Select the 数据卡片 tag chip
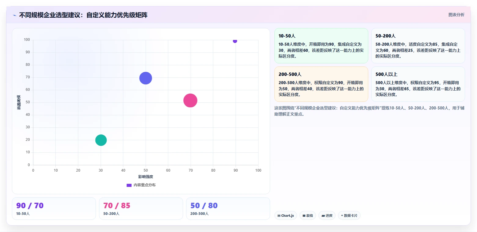This screenshot has height=232, width=477. click(349, 216)
